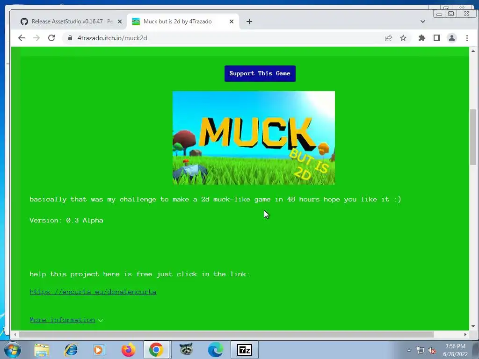Click the horizontal scroll right arrow
The width and height of the screenshot is (479, 359).
465,335
